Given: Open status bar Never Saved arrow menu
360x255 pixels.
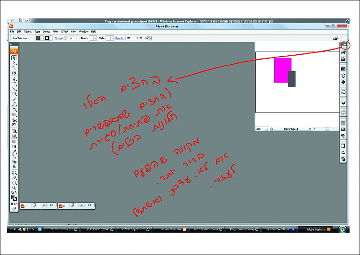Looking at the screenshot, I should pos(310,129).
